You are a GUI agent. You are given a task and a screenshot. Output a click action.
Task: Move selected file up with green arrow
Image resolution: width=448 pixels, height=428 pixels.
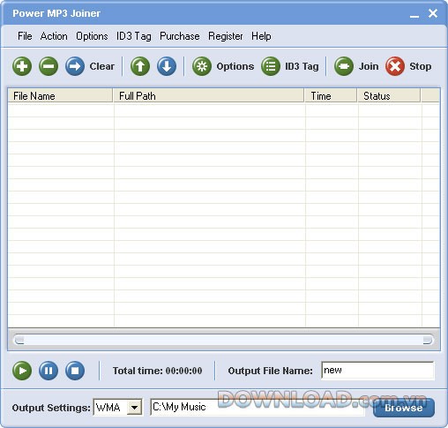pyautogui.click(x=140, y=66)
